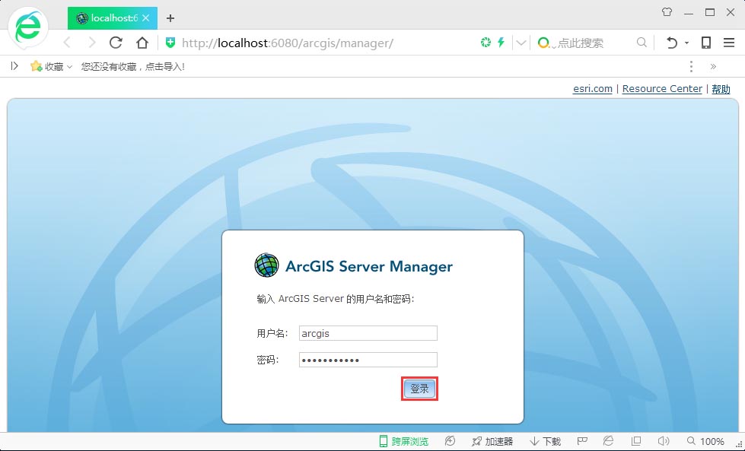
Task: Open a new tab with plus button
Action: pos(170,18)
